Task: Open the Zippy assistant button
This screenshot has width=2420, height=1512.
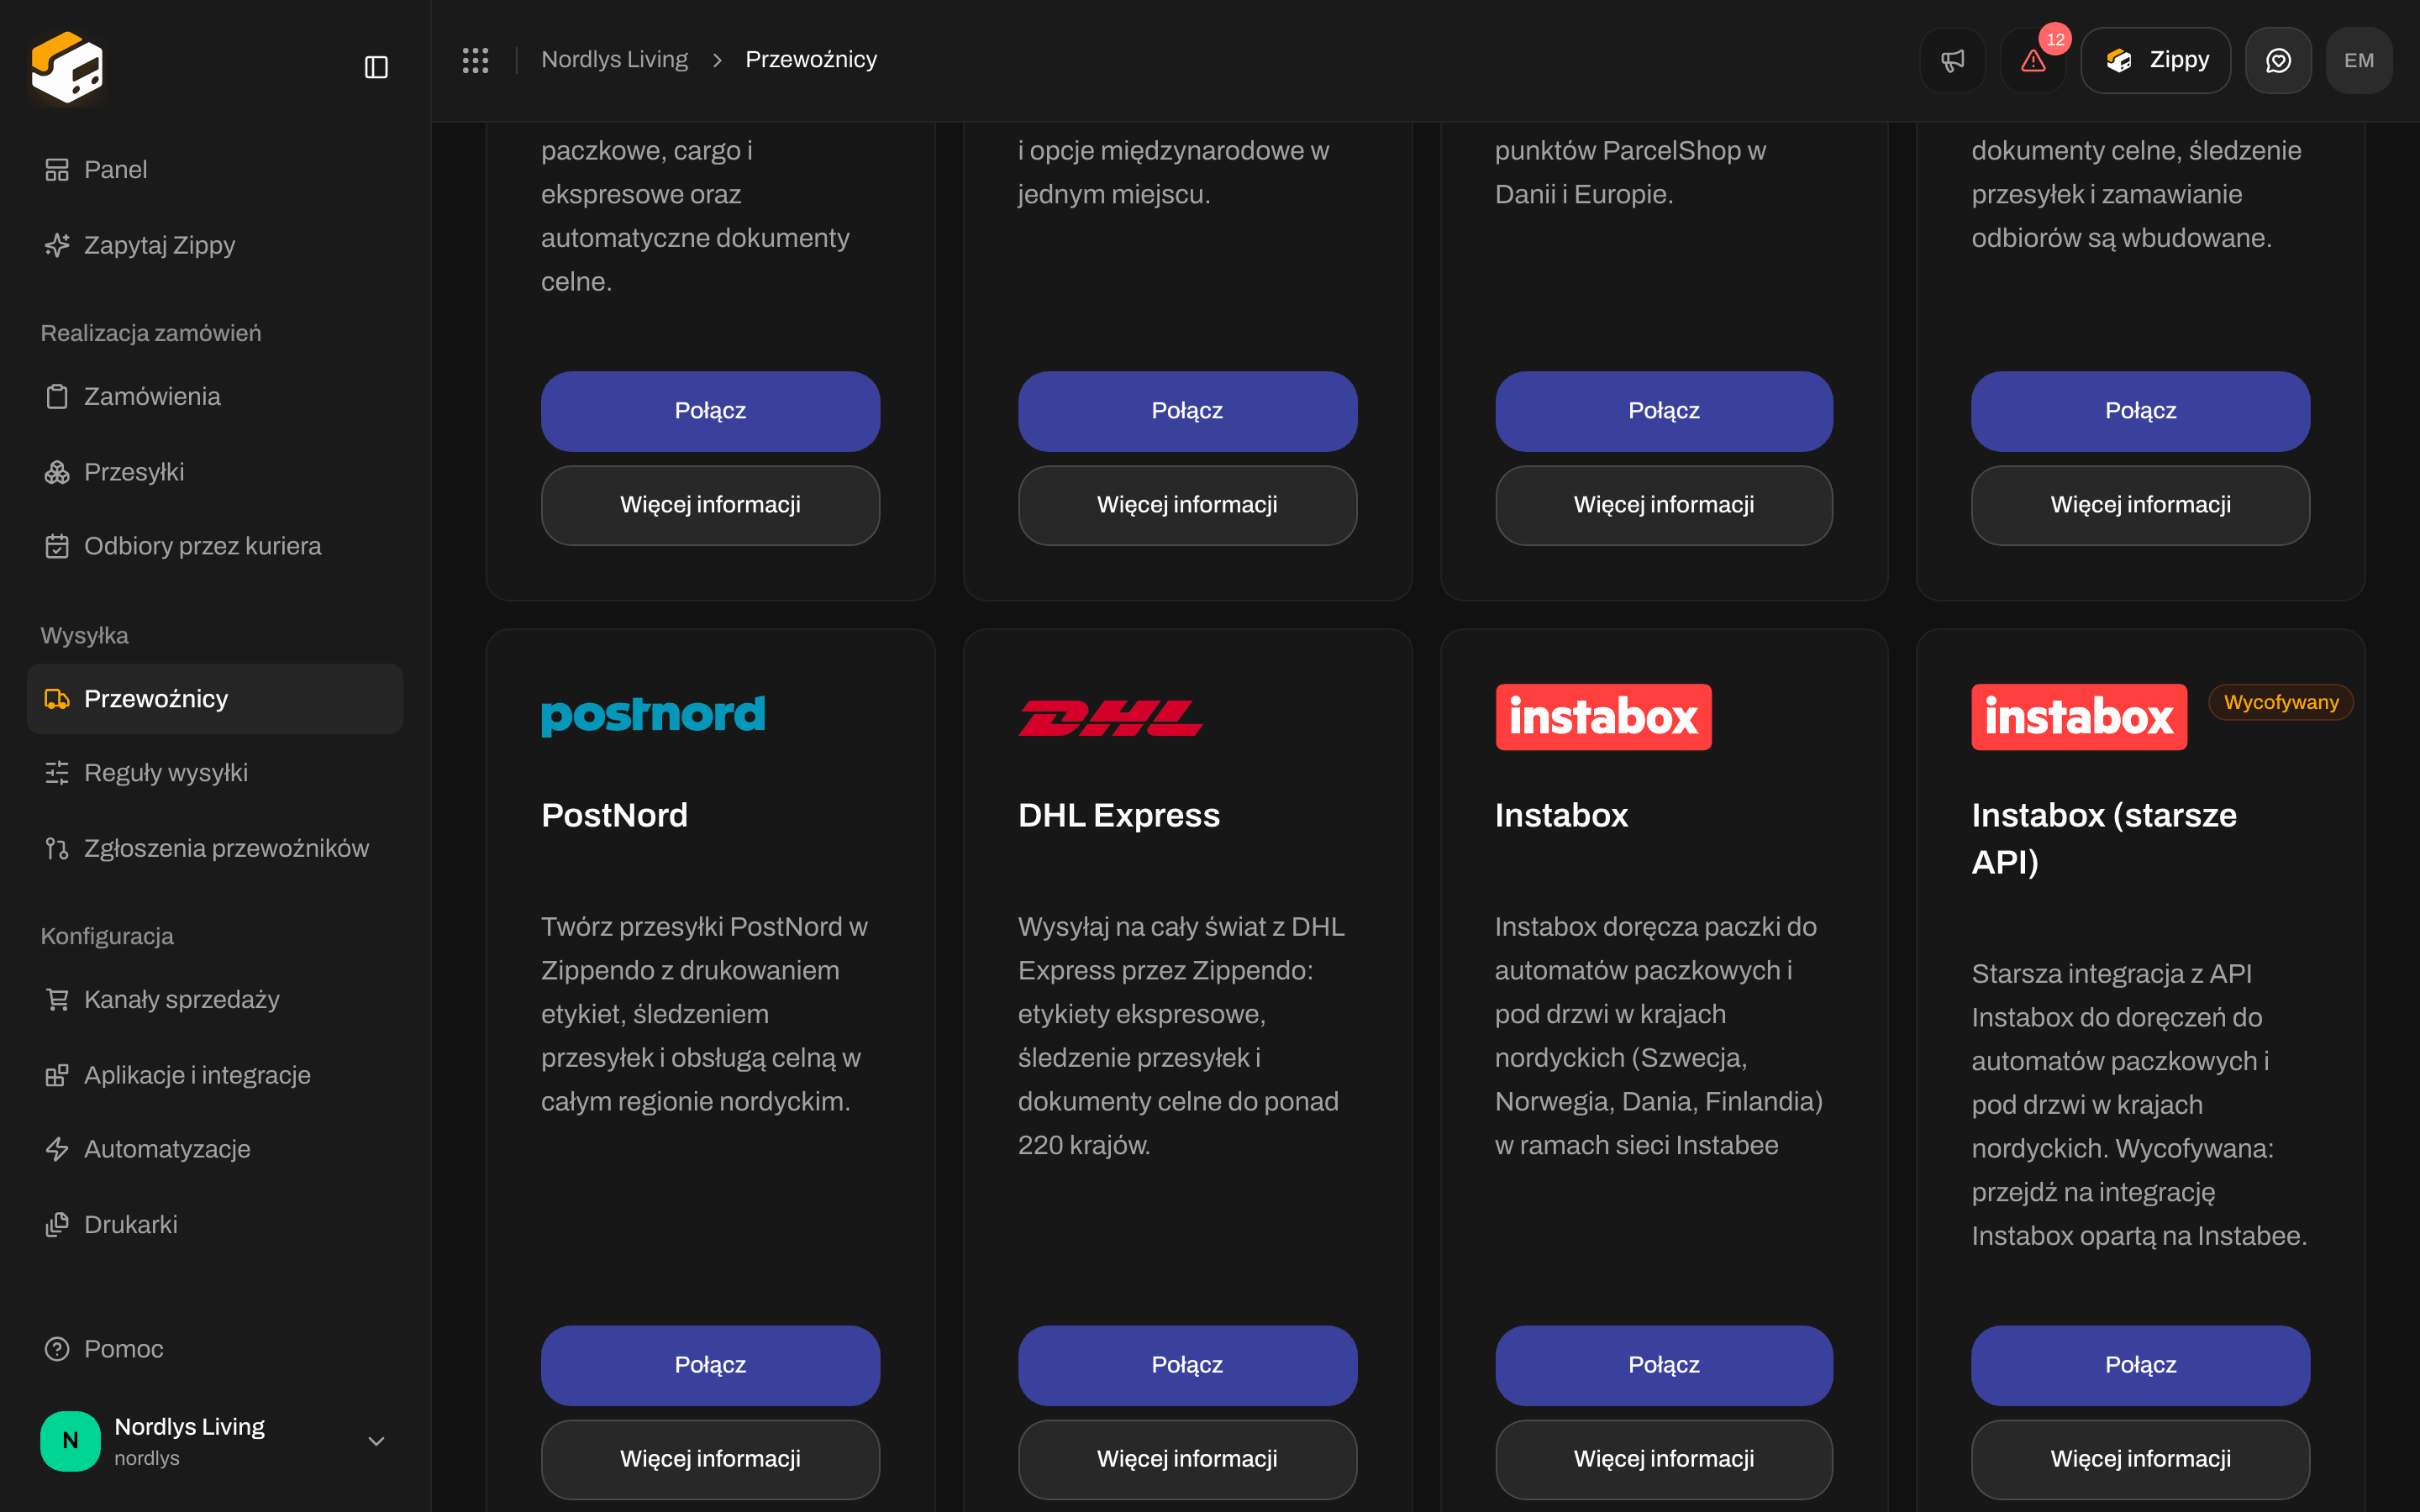Action: pyautogui.click(x=2155, y=60)
